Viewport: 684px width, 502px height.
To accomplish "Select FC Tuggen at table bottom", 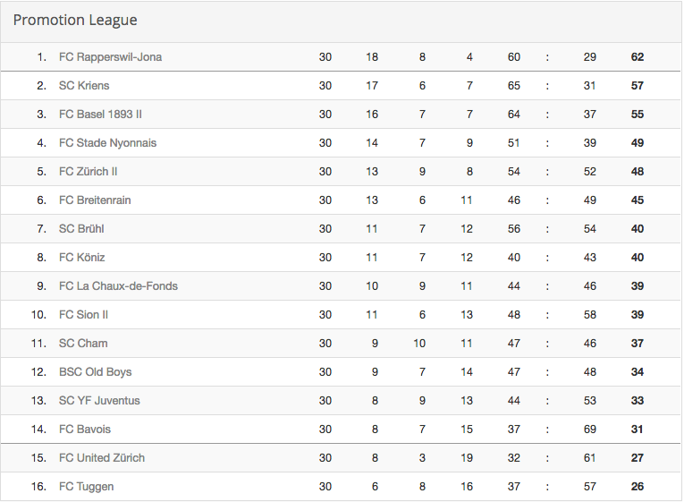I will point(87,487).
